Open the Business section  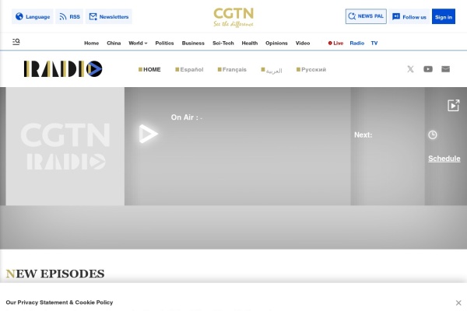pyautogui.click(x=193, y=44)
